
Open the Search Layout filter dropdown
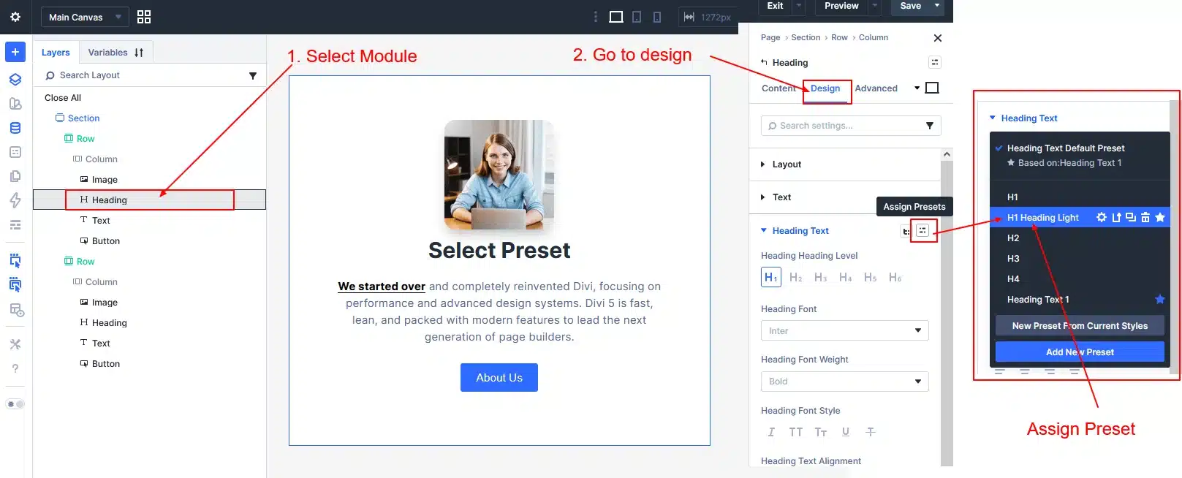tap(253, 75)
